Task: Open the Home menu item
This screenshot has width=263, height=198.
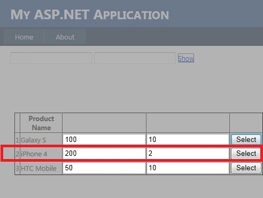Action: coord(24,37)
